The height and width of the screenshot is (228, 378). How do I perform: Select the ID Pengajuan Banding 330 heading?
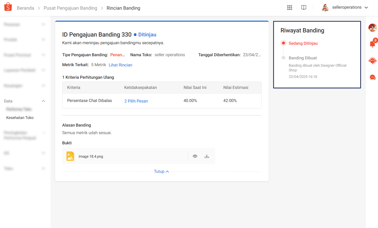(x=97, y=35)
